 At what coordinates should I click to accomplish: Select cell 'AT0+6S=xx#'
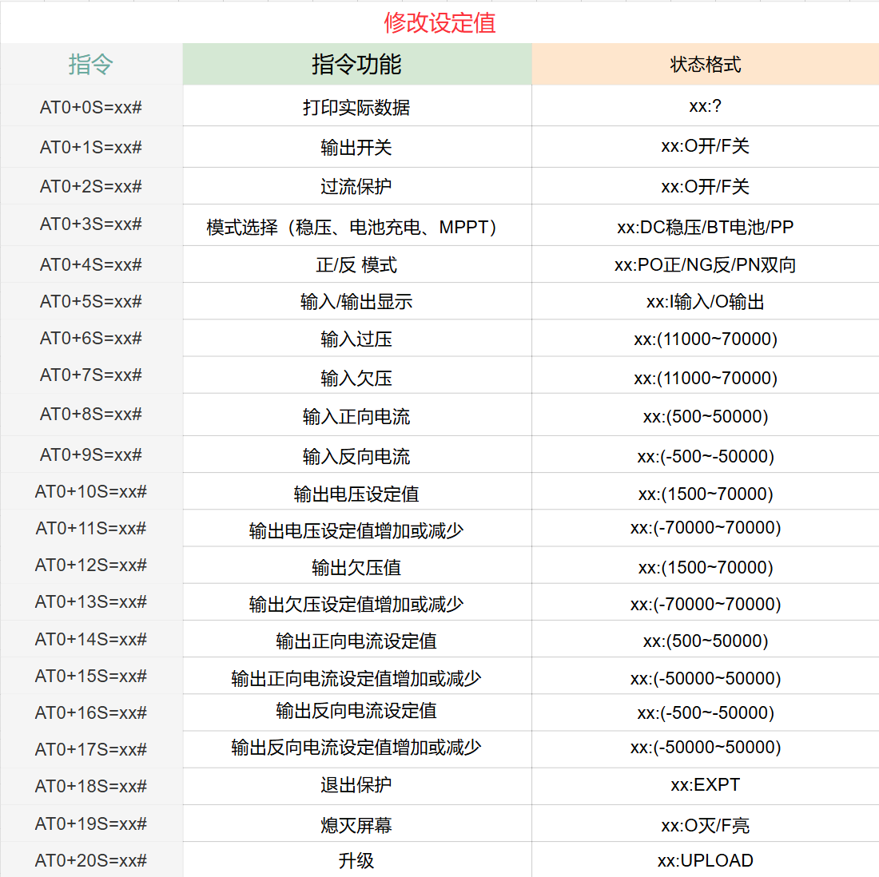coord(91,339)
